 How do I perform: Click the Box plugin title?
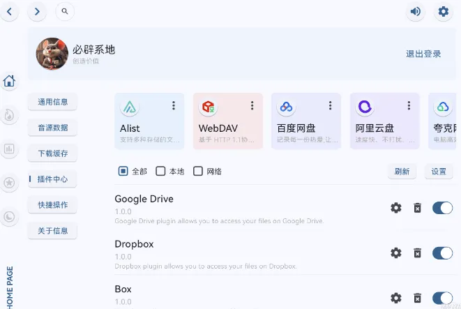click(x=123, y=289)
